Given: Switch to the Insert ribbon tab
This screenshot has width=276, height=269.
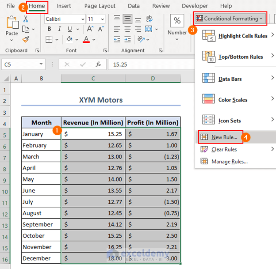Looking at the screenshot, I should 64,6.
